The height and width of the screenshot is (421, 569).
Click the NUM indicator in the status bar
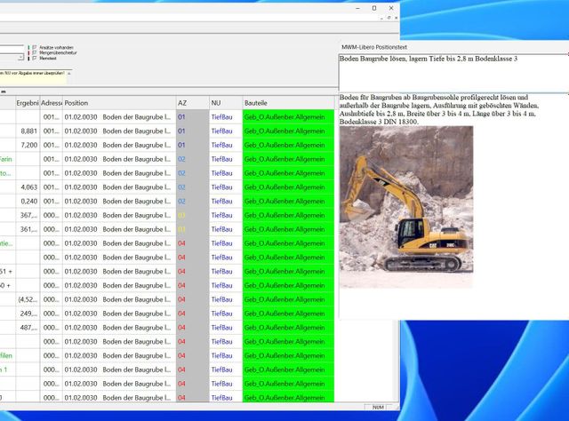pyautogui.click(x=378, y=407)
